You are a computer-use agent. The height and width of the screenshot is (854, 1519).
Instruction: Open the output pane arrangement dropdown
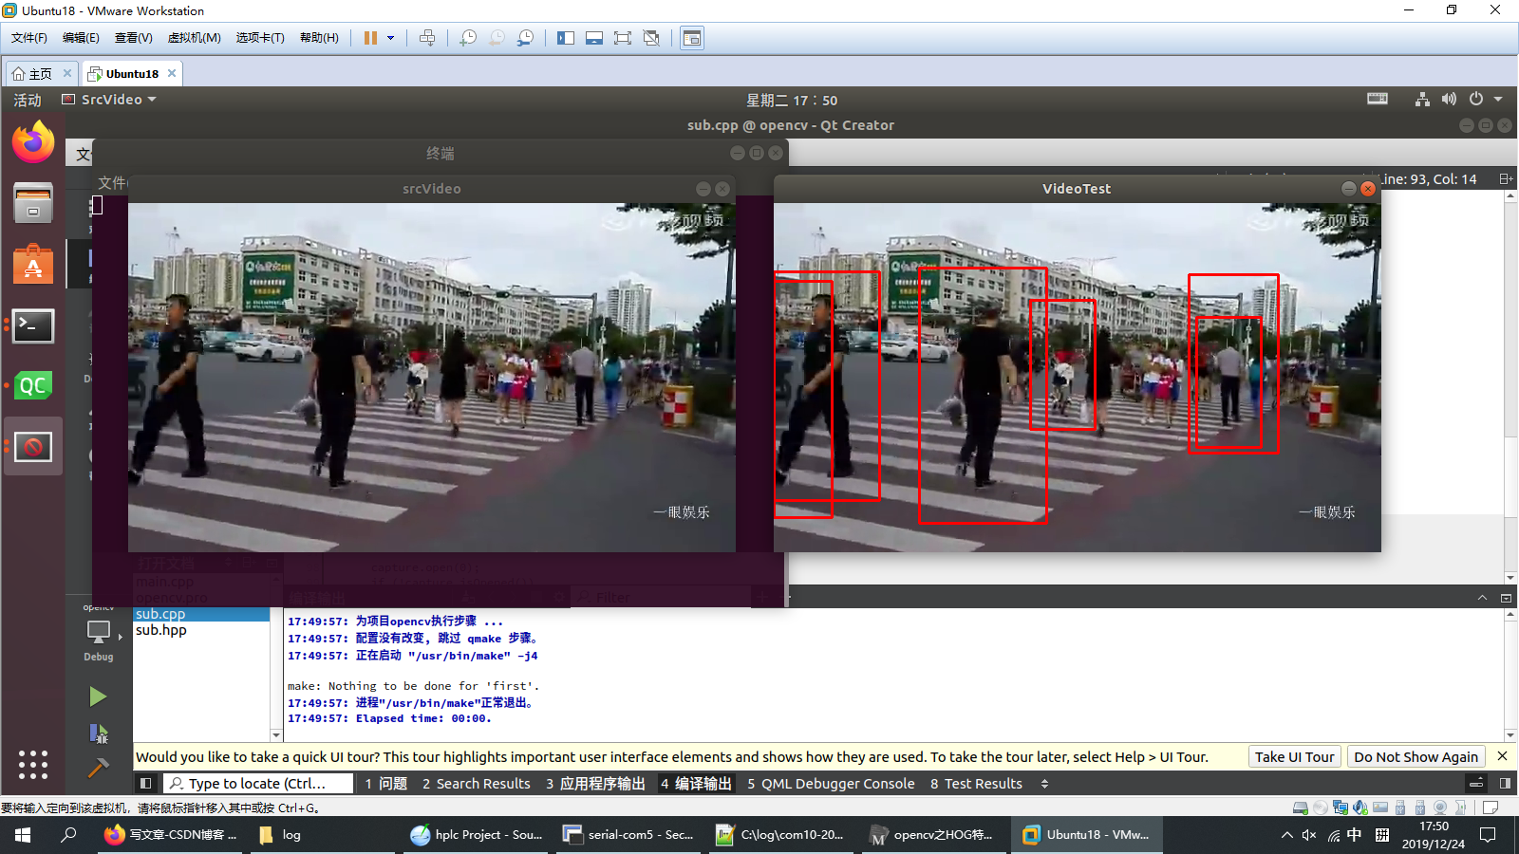[x=1043, y=783]
